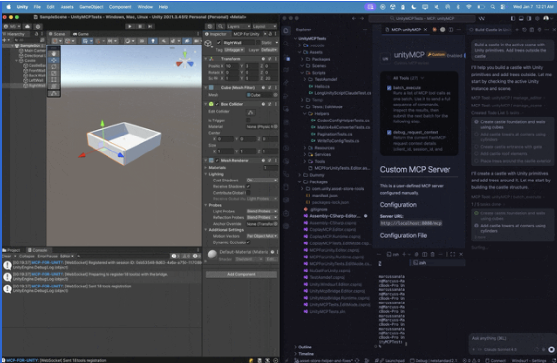Uncheck batch_execute tool checkbox
Screen dimensions: 557x363
pos(389,88)
